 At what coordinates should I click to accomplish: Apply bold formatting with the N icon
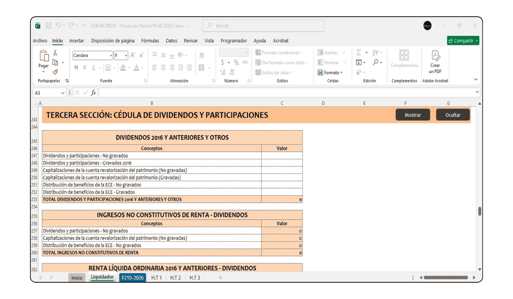click(76, 68)
